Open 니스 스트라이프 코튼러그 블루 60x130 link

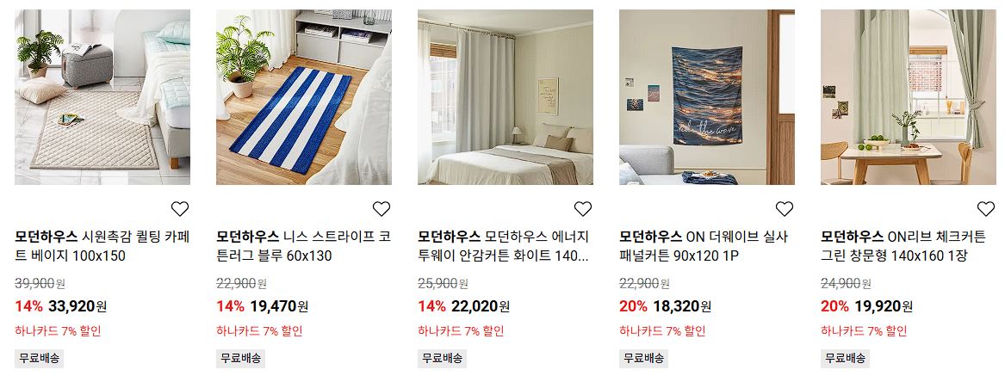(x=304, y=246)
